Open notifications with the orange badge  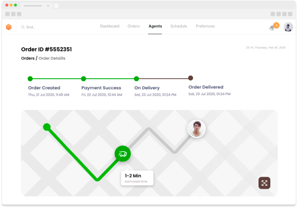tap(272, 27)
